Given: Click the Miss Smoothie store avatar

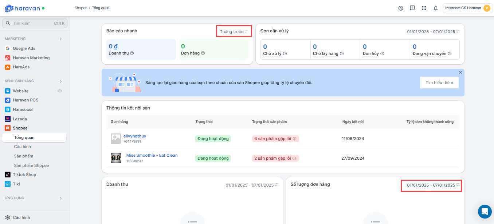Looking at the screenshot, I should (115, 158).
